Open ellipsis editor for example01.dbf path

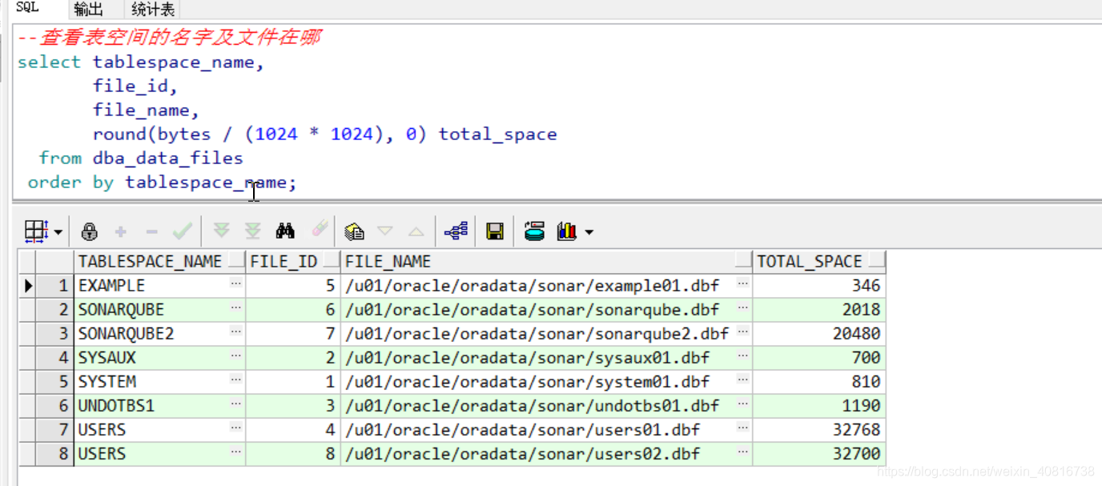(x=743, y=284)
